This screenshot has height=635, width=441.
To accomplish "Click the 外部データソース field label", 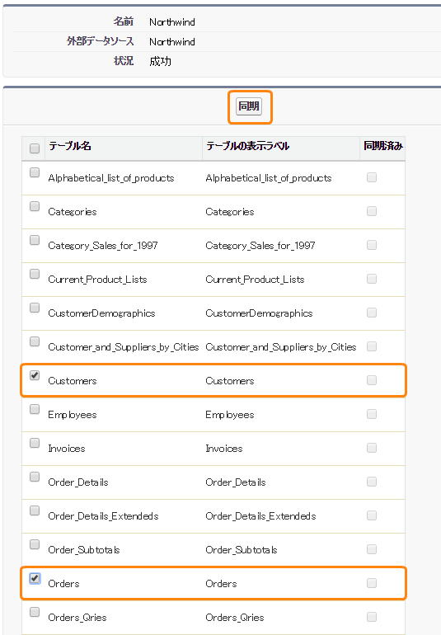I will pyautogui.click(x=100, y=41).
